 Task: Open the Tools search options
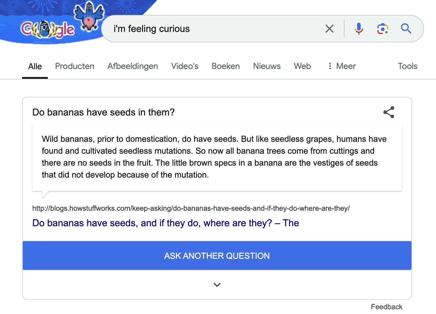pyautogui.click(x=407, y=66)
